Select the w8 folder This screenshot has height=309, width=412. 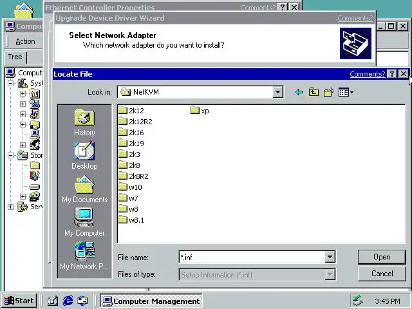pos(128,209)
